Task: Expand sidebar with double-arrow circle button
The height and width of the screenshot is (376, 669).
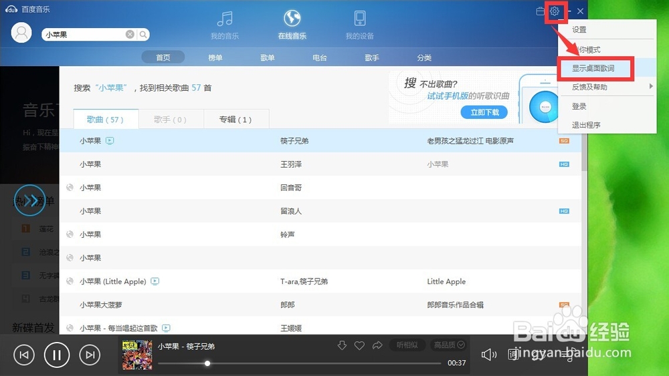Action: [30, 200]
